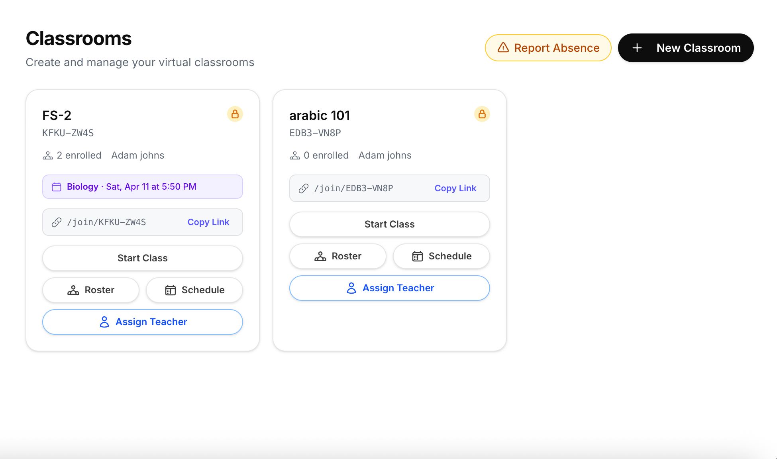Click calendar icon in Biology session banner

coord(57,187)
